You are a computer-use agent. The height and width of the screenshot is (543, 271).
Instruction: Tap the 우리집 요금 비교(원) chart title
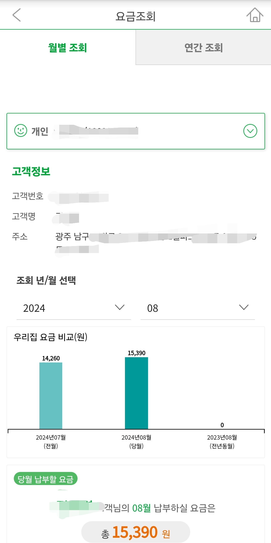click(x=50, y=337)
